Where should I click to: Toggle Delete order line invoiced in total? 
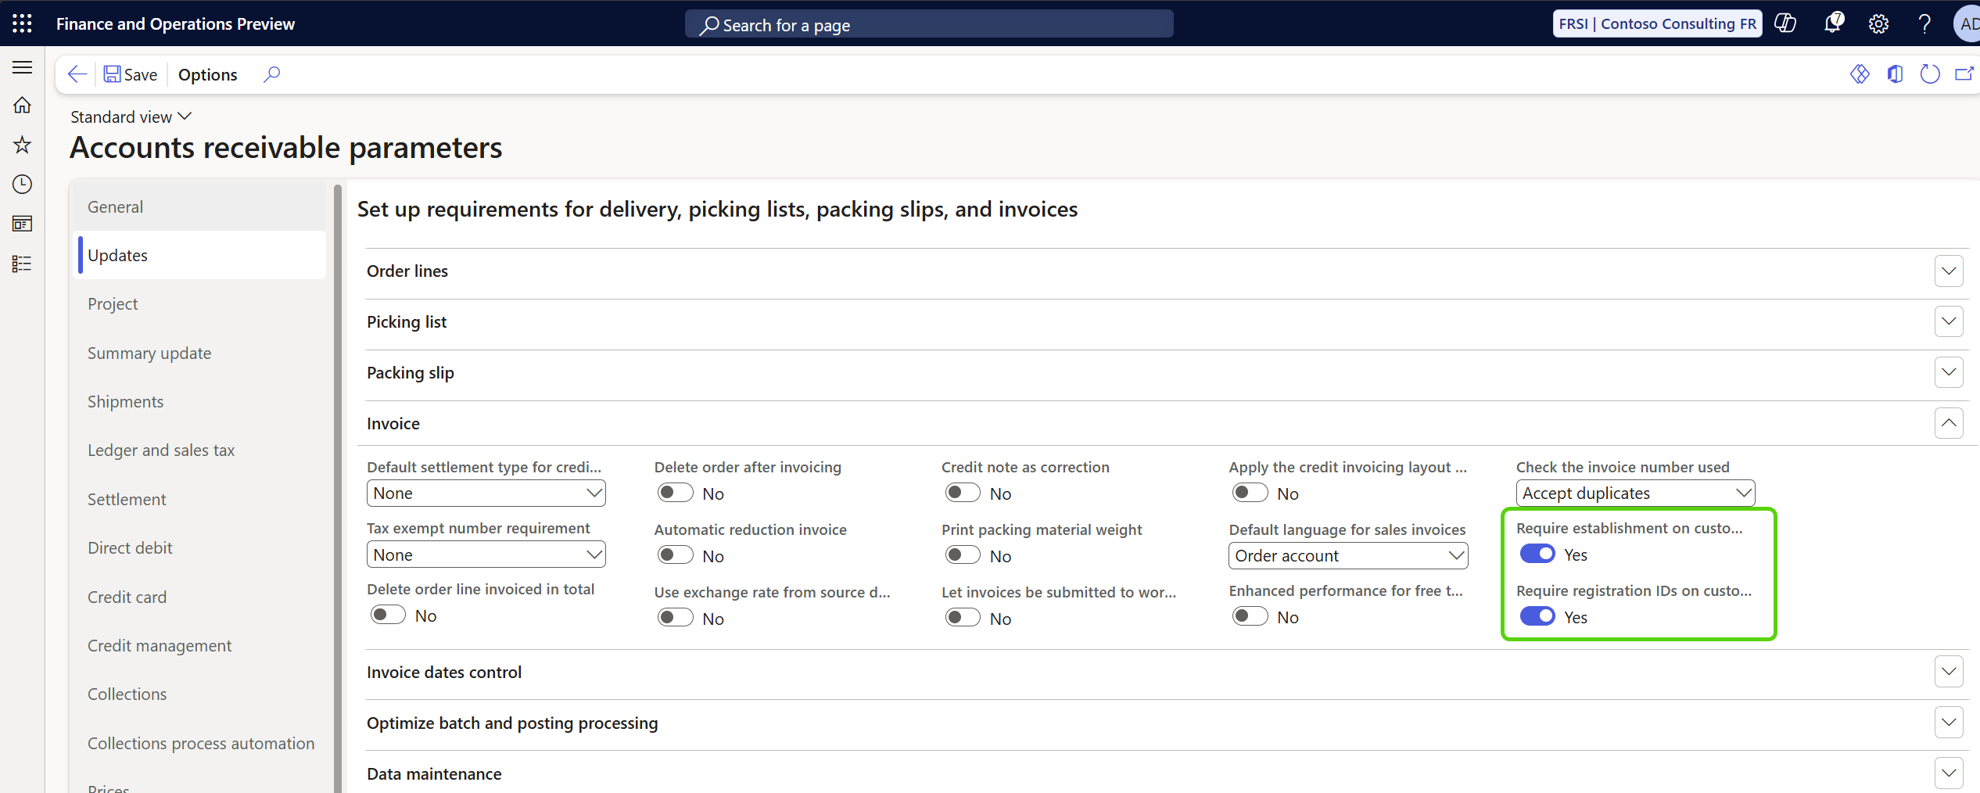388,615
